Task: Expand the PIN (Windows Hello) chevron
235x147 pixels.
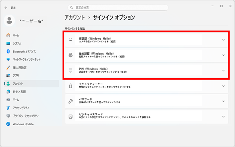Action: coord(223,70)
